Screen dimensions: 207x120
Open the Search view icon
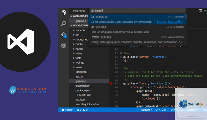click(63, 23)
